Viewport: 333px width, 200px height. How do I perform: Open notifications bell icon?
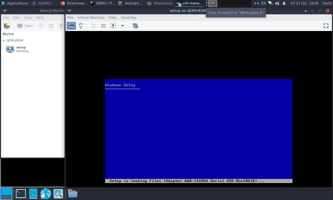[284, 3]
